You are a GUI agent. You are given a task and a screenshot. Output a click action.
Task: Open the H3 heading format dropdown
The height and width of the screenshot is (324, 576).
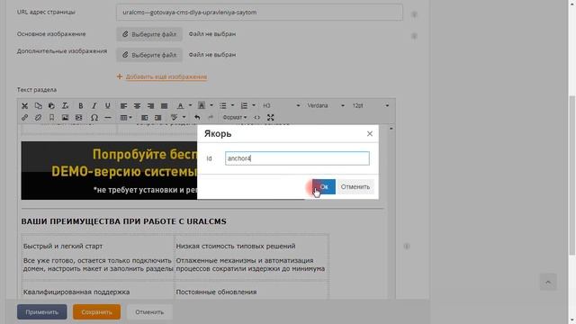pyautogui.click(x=281, y=106)
